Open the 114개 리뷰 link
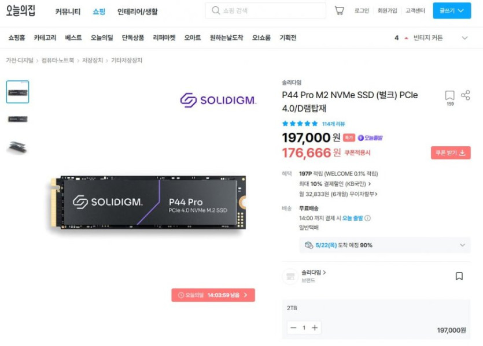This screenshot has height=346, width=483. pyautogui.click(x=333, y=124)
